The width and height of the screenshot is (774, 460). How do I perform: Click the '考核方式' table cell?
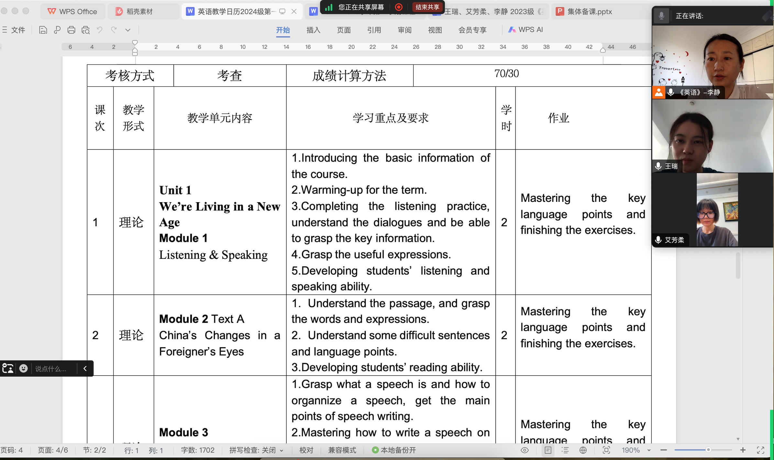(130, 76)
